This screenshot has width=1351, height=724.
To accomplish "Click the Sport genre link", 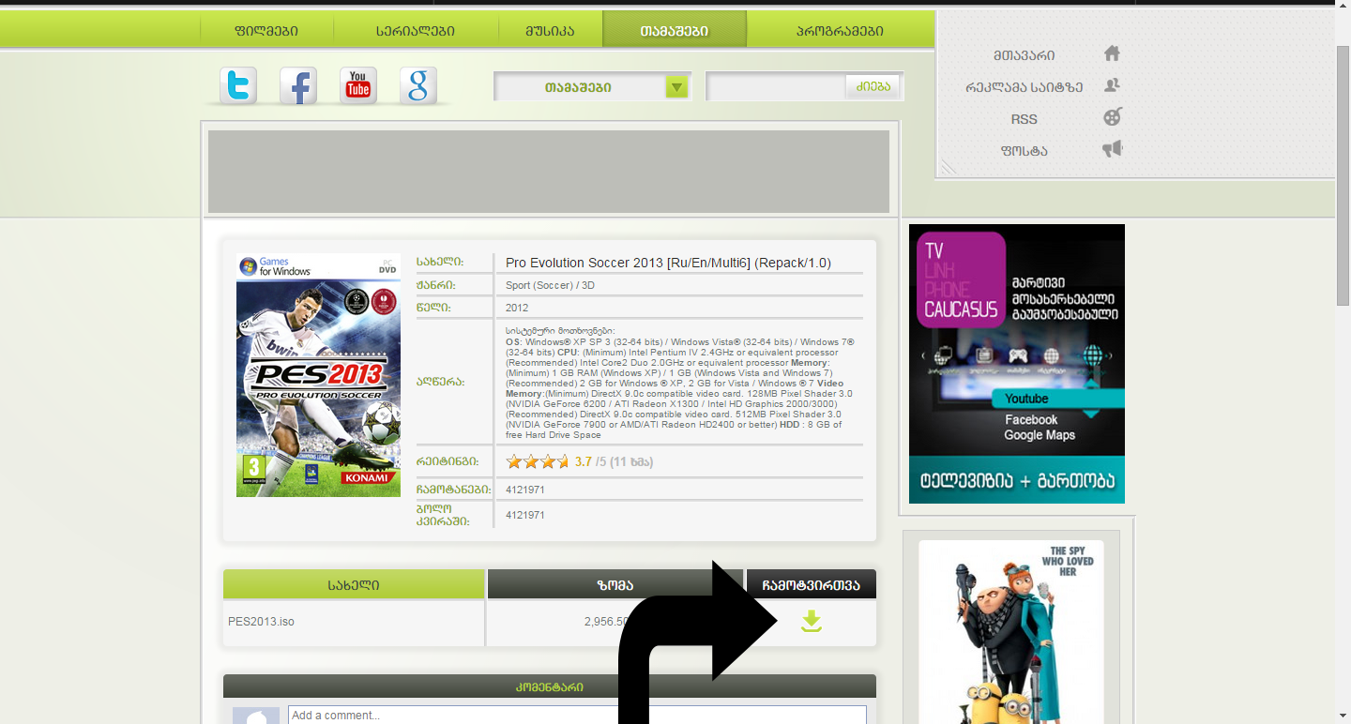I will point(519,285).
